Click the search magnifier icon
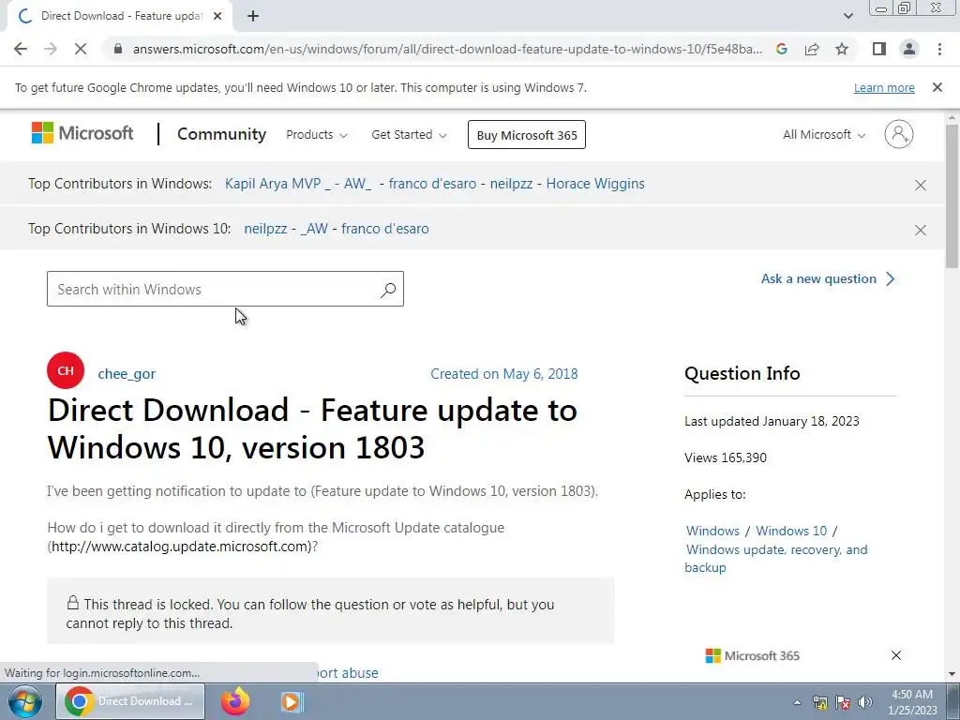Viewport: 960px width, 720px height. point(388,290)
